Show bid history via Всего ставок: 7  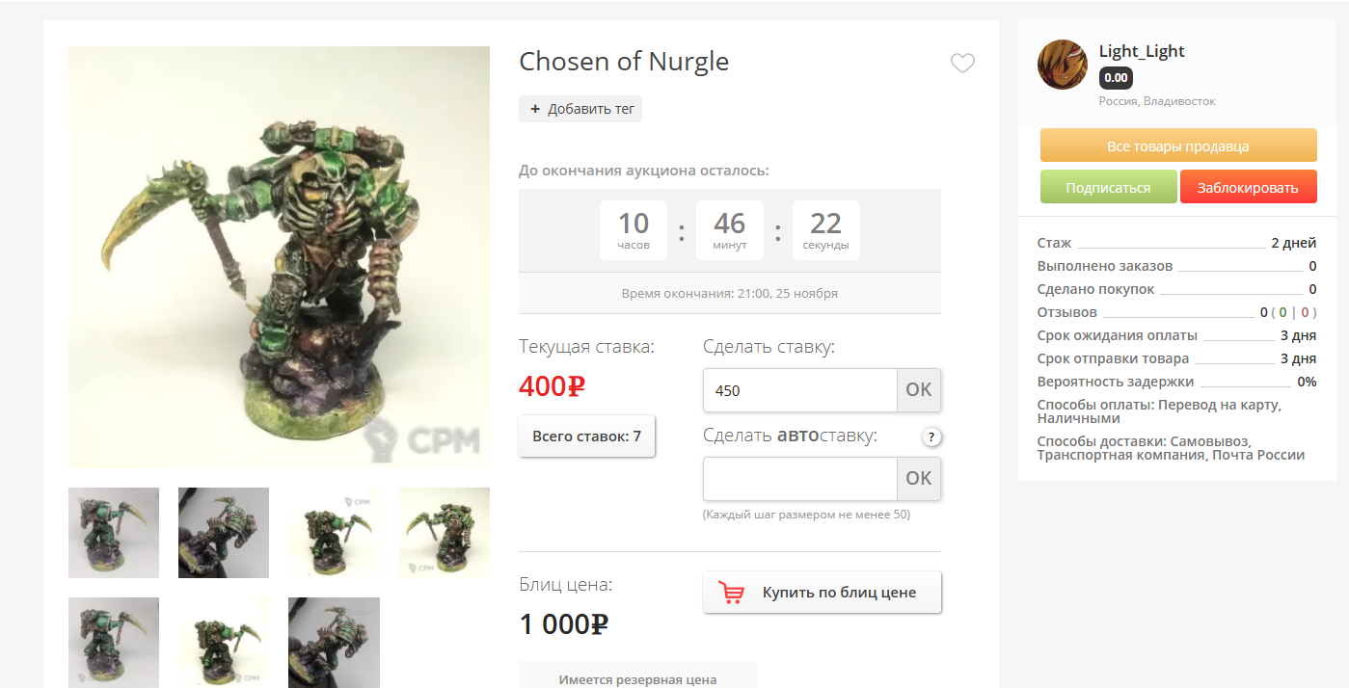click(587, 437)
